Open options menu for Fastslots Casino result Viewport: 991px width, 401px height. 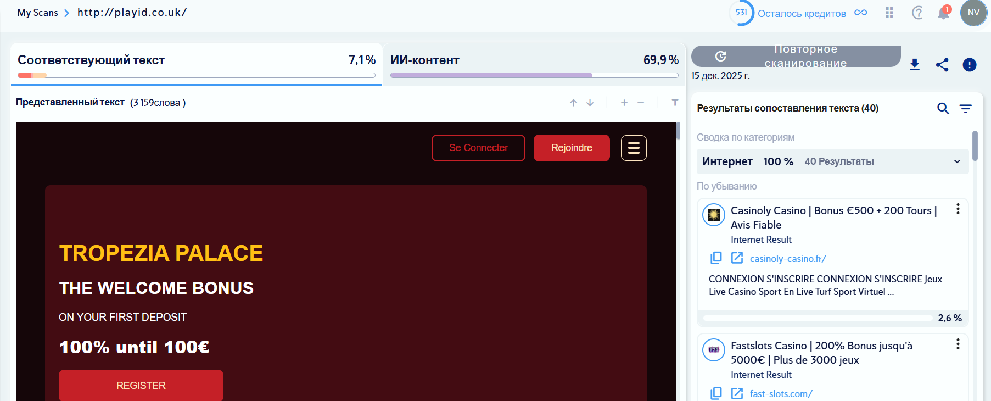[x=958, y=344]
